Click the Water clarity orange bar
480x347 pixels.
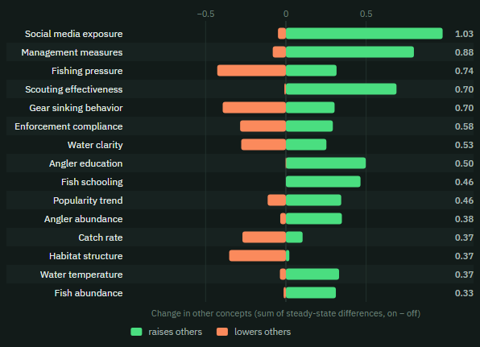pos(263,145)
